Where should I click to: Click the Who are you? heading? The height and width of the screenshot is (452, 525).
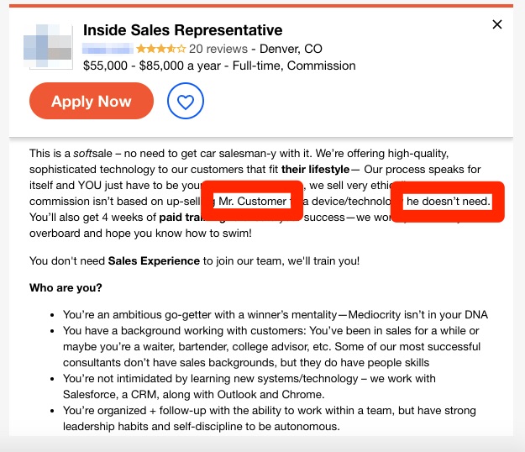66,287
